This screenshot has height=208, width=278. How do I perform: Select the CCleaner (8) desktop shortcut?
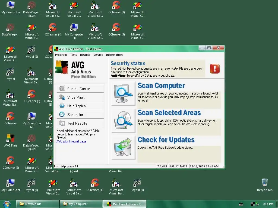click(116, 8)
